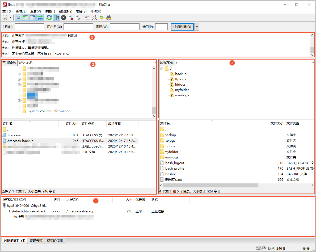Focus the 主机(H) host input field

[30, 27]
